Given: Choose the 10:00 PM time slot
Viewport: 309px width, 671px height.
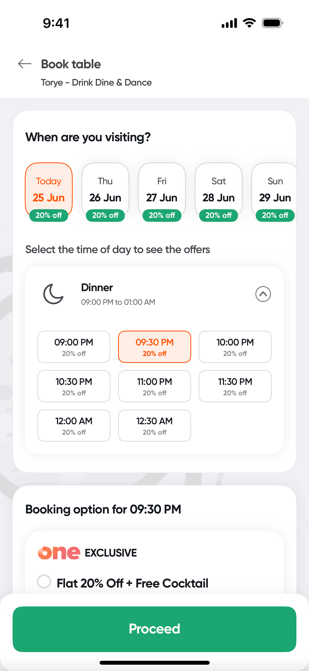Looking at the screenshot, I should point(235,347).
